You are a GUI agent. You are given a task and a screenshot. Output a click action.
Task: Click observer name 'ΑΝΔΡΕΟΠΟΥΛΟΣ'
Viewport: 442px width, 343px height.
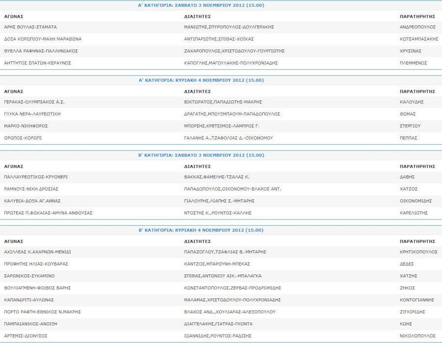417,27
